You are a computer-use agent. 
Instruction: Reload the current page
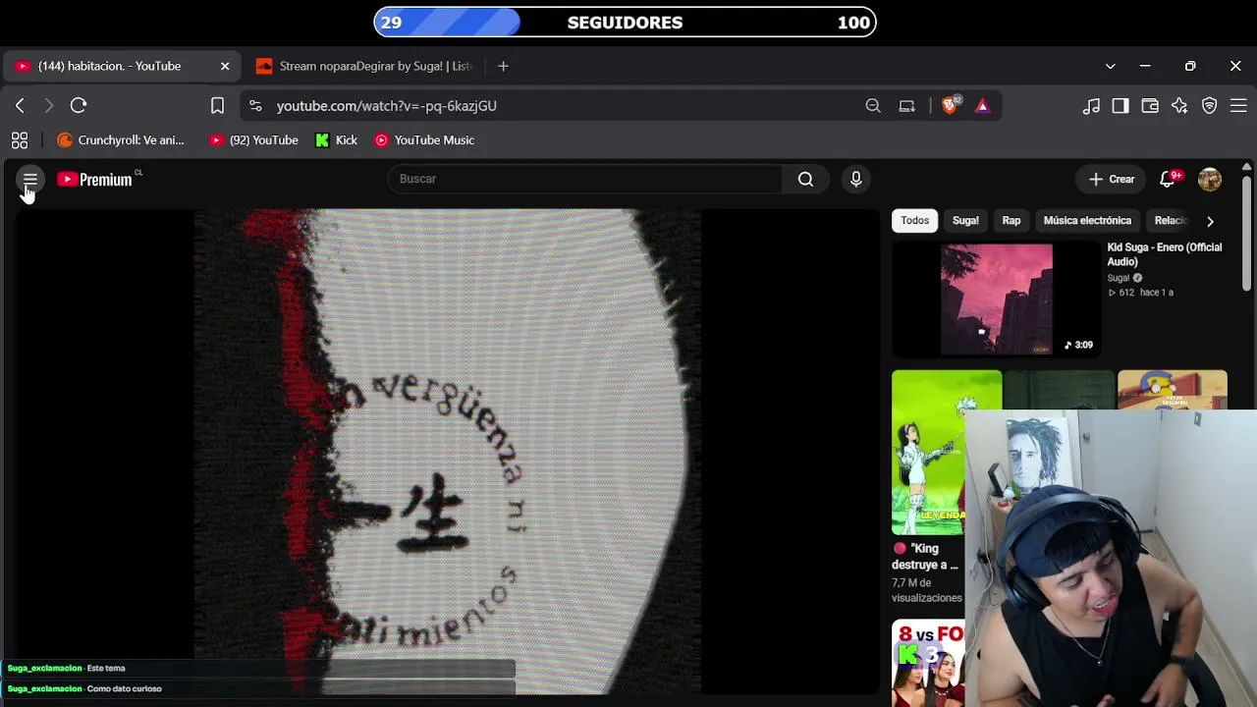click(x=79, y=105)
